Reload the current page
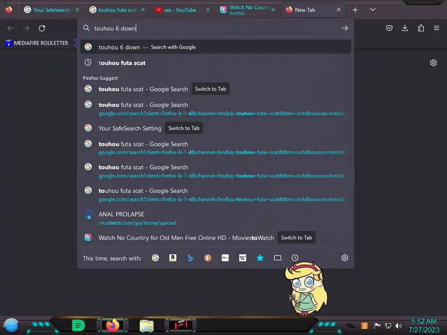447x335 pixels. 42,28
